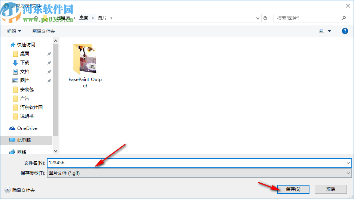Open the 组织 menu
Image resolution: width=354 pixels, height=199 pixels.
(14, 31)
